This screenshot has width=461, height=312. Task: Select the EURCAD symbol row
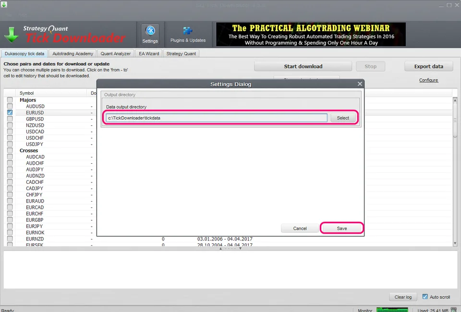click(x=35, y=207)
